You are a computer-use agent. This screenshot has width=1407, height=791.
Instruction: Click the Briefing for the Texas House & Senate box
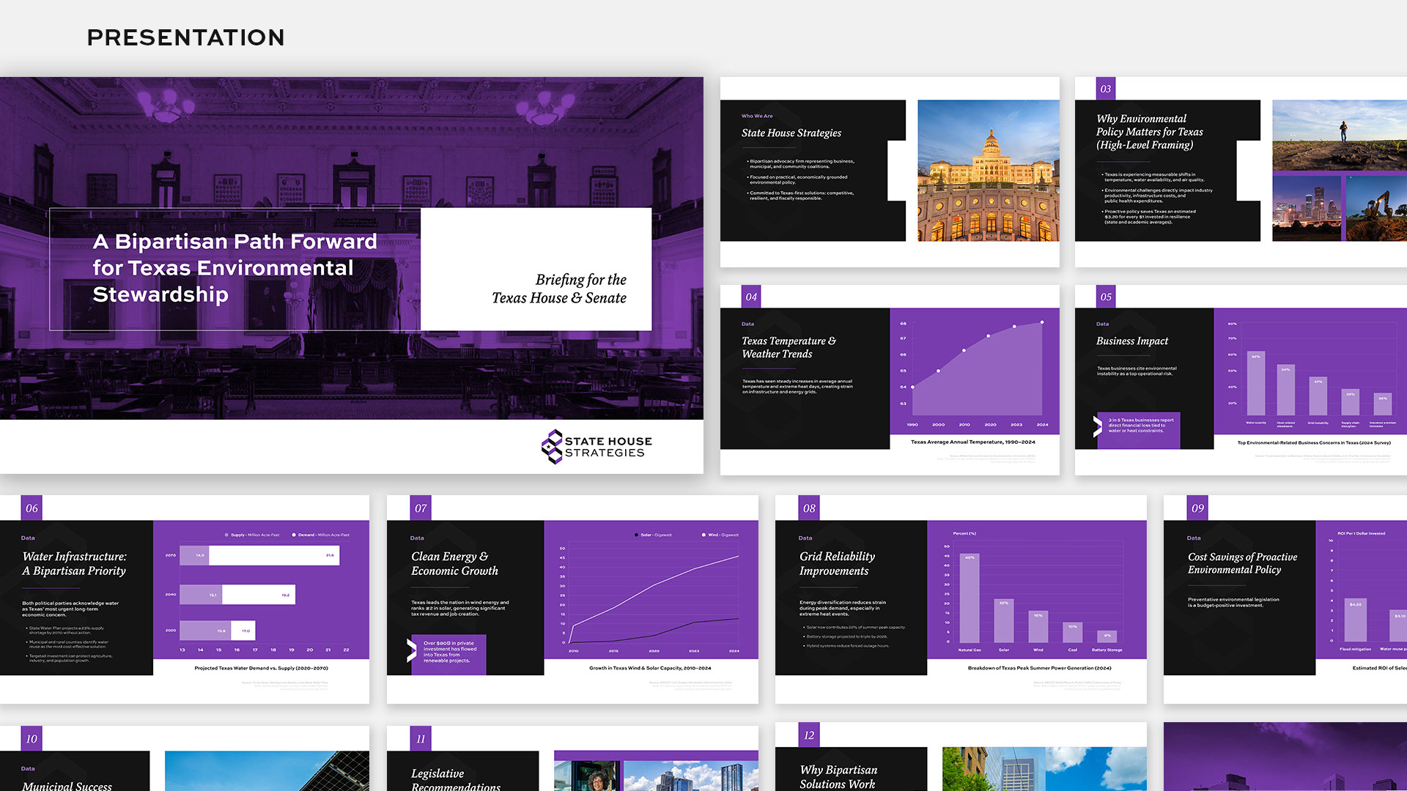(x=536, y=269)
